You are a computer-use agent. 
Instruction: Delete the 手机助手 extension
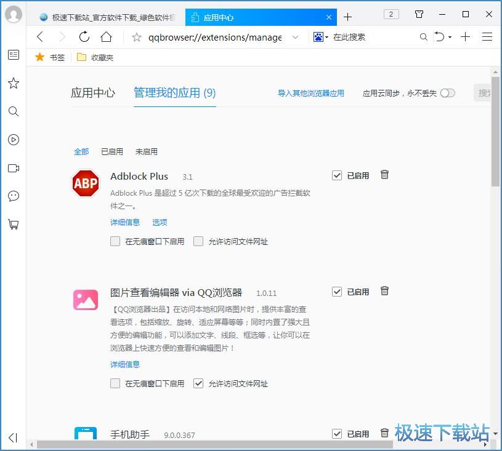coord(384,433)
